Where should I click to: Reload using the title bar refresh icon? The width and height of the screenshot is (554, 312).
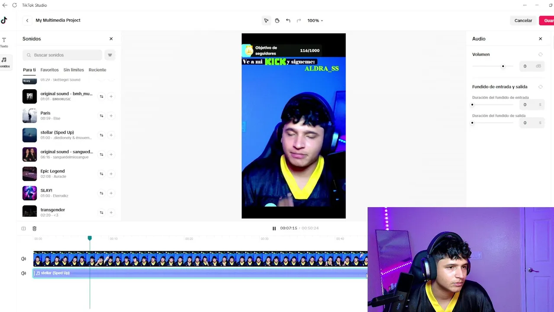[14, 5]
